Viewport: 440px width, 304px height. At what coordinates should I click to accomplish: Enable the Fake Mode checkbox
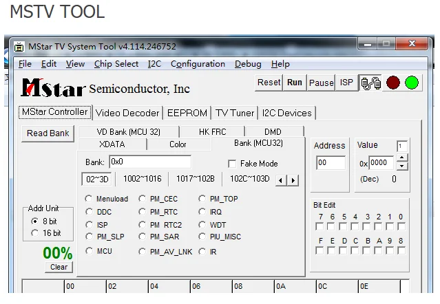232,164
